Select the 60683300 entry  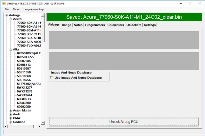pos(24,103)
